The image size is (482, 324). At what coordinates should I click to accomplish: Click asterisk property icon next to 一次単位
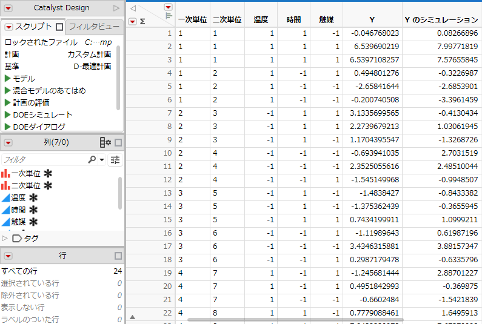coord(48,174)
